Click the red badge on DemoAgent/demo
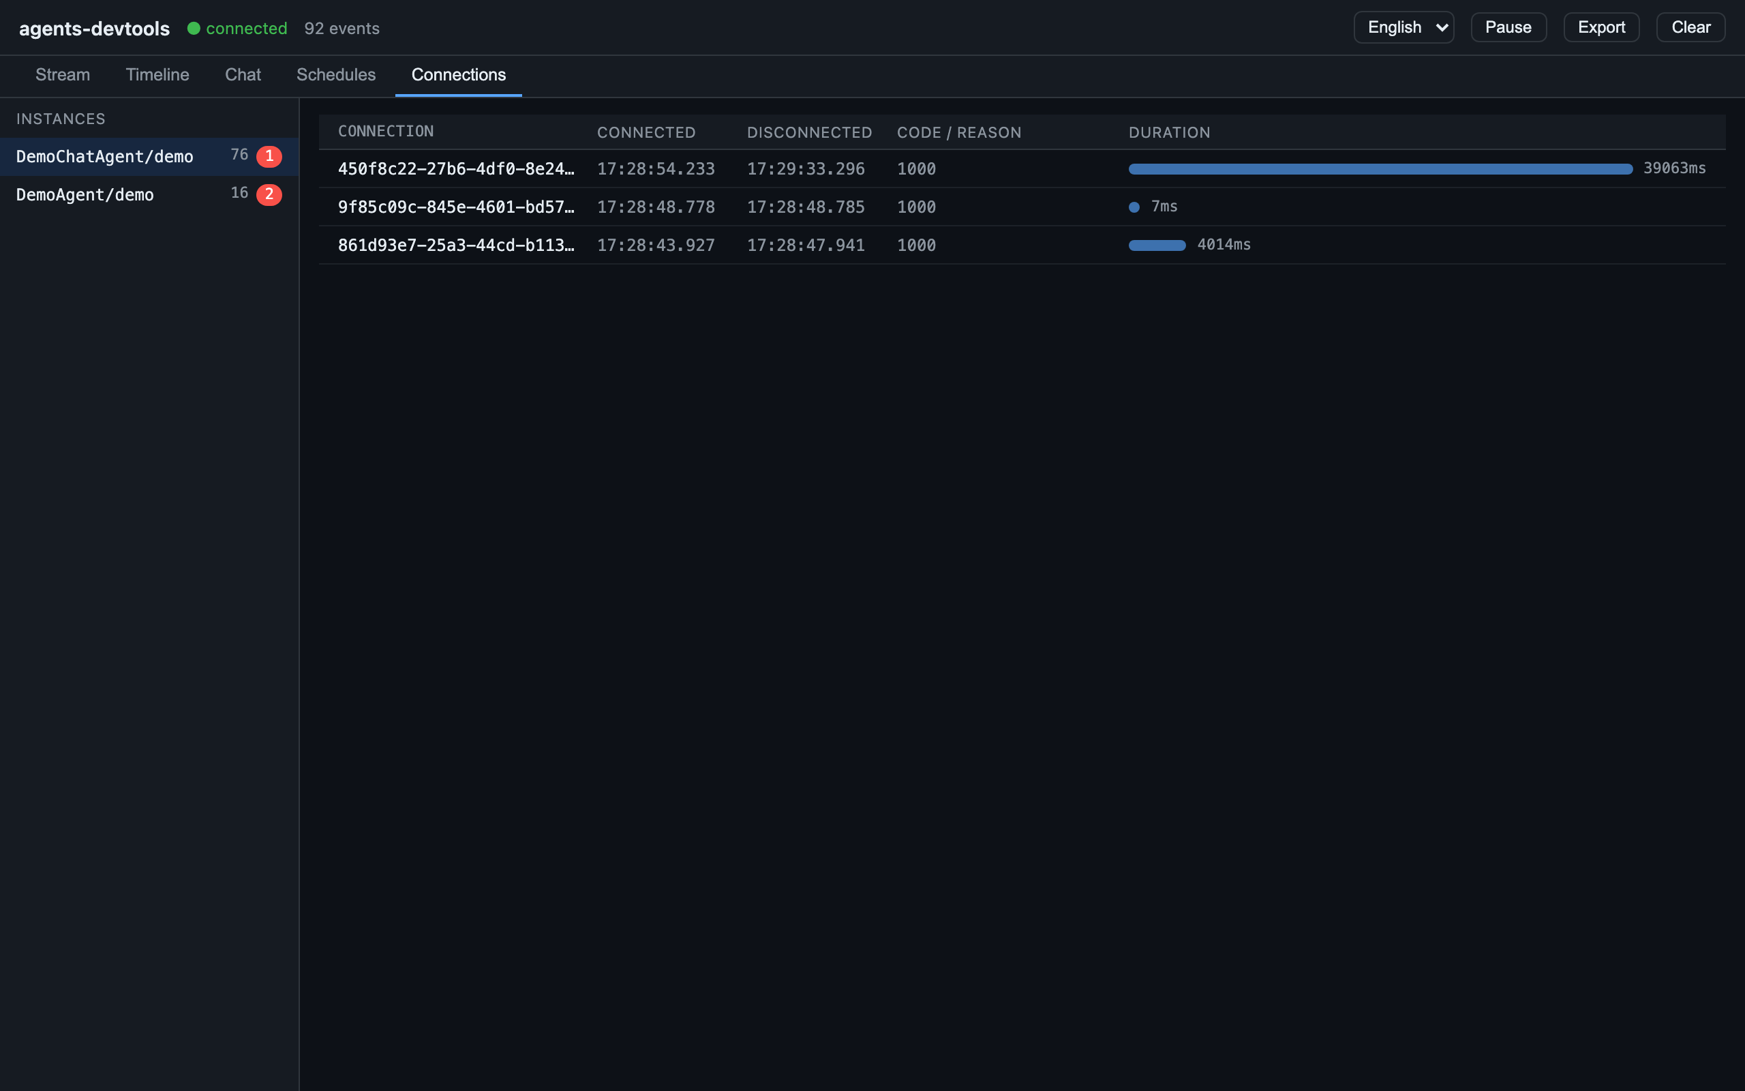1745x1091 pixels. pyautogui.click(x=269, y=195)
